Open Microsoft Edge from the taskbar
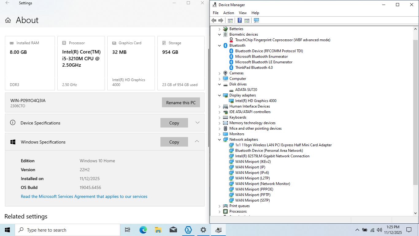Viewport: 419px width, 236px height. pos(143,230)
